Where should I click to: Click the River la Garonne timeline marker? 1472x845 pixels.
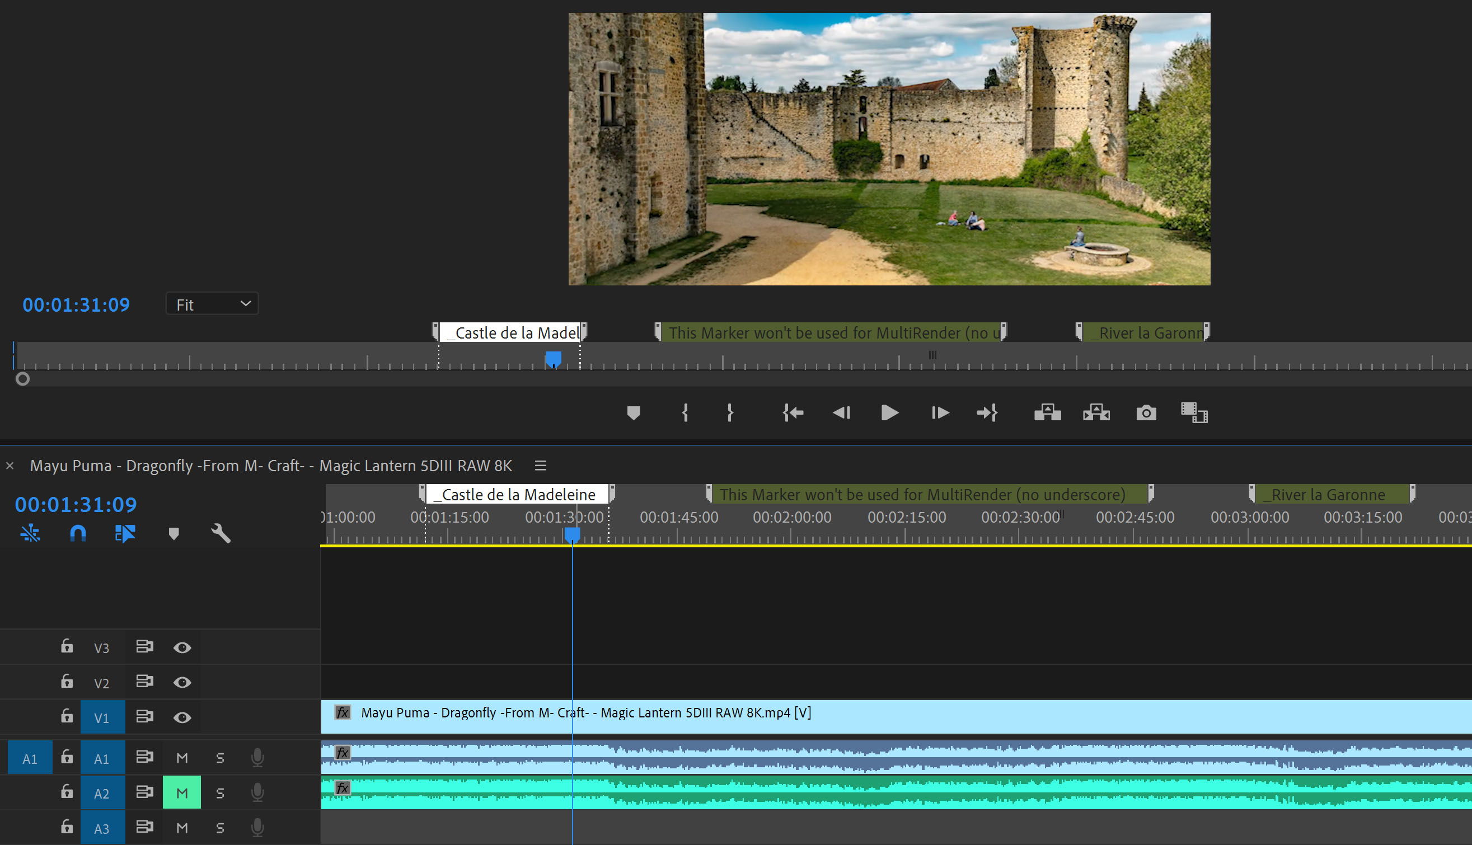click(x=1328, y=495)
